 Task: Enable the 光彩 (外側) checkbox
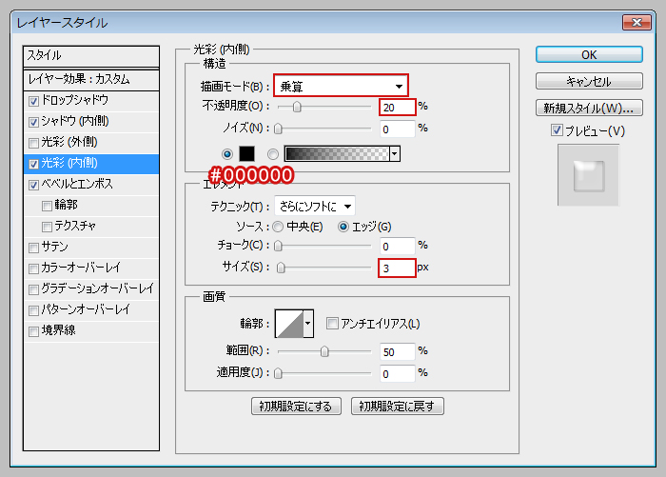pos(33,143)
